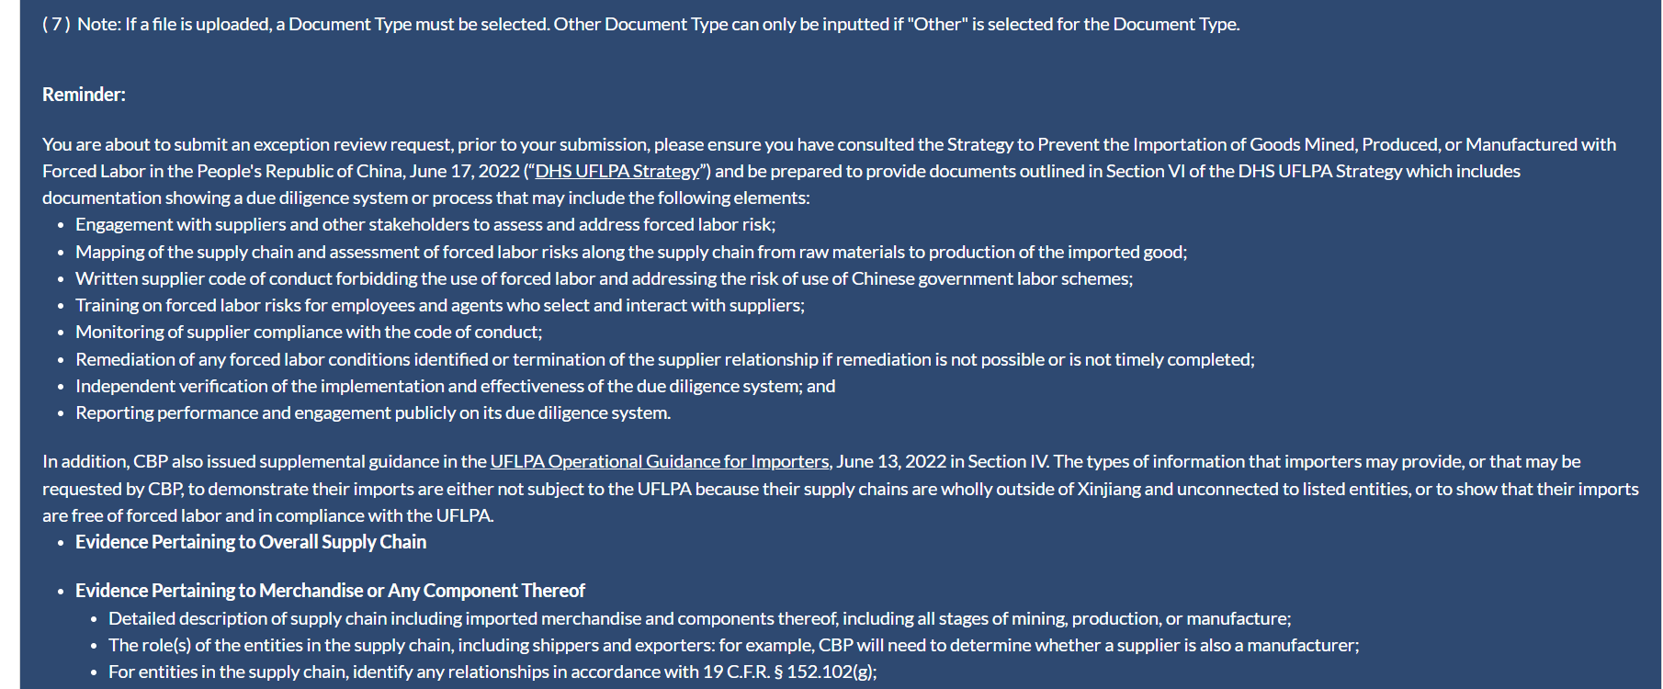Click the 'Detailed description of supply chain' sub-bullet
The image size is (1663, 689).
[x=699, y=619]
